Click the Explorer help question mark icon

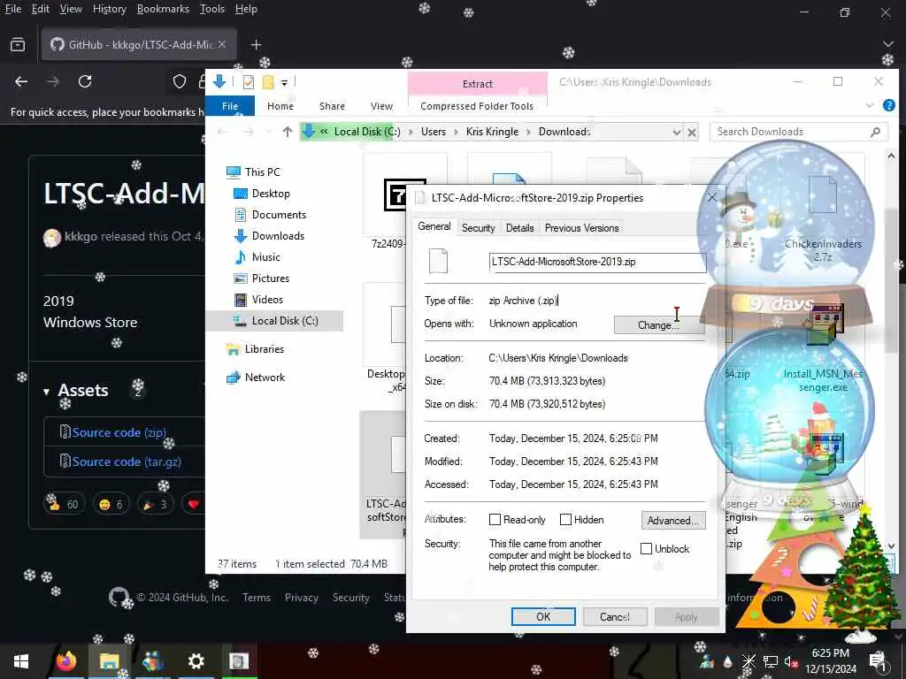(x=889, y=105)
